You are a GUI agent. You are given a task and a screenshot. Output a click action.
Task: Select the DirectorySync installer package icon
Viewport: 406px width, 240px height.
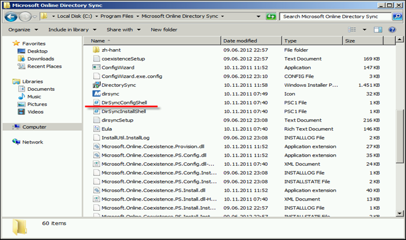[x=96, y=85]
